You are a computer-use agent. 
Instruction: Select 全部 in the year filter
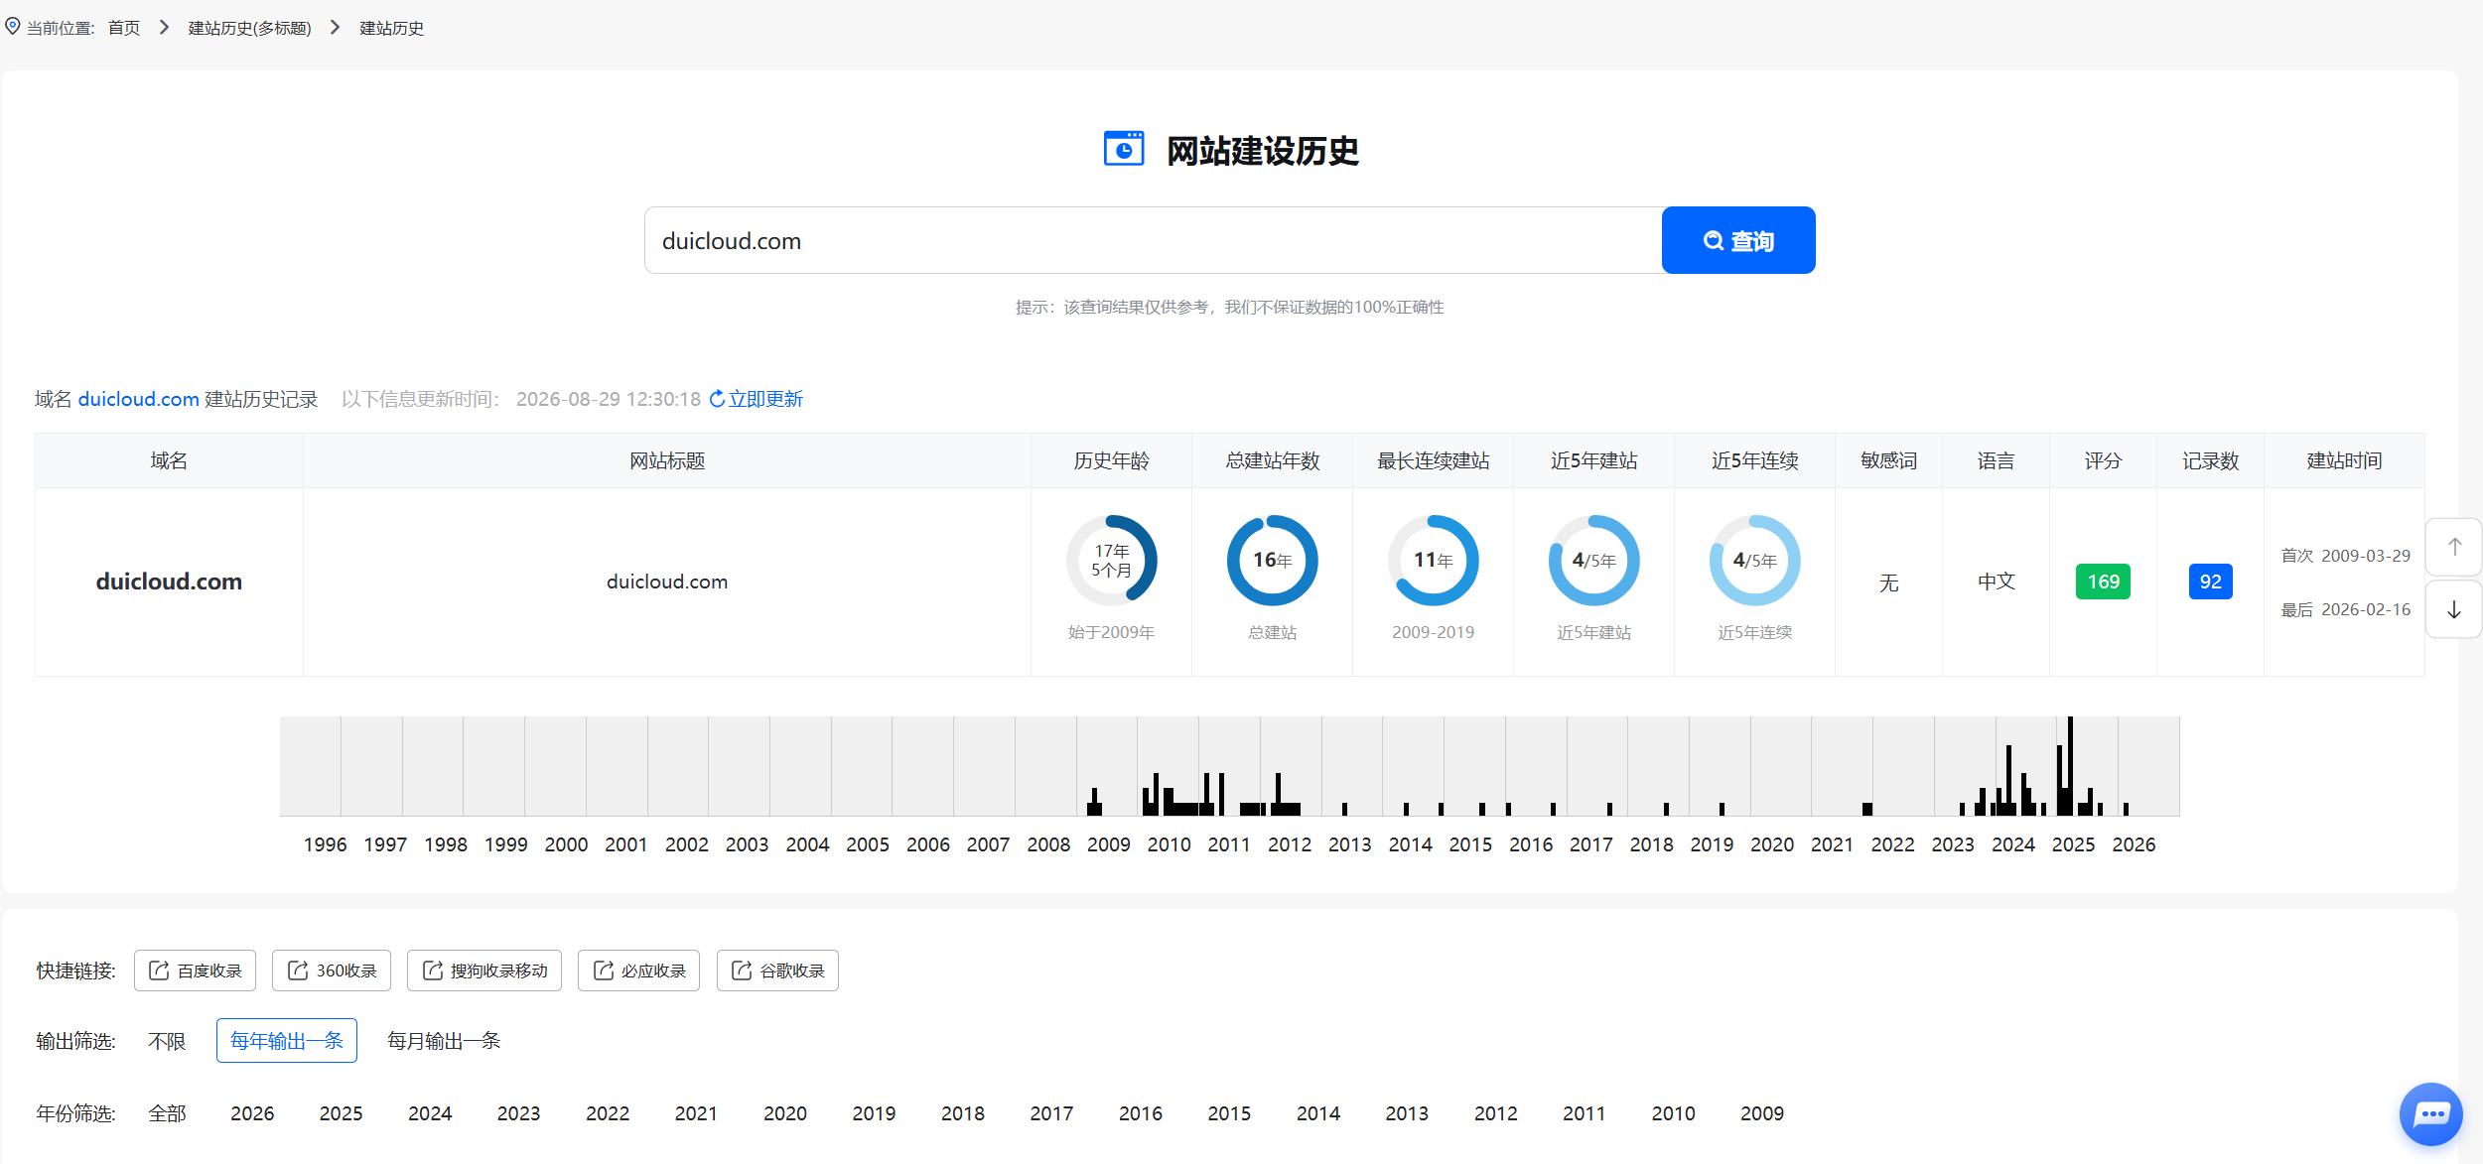coord(167,1113)
